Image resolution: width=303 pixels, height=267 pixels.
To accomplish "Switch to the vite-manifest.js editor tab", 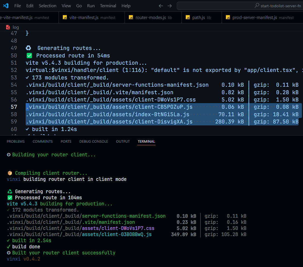I will [92, 17].
